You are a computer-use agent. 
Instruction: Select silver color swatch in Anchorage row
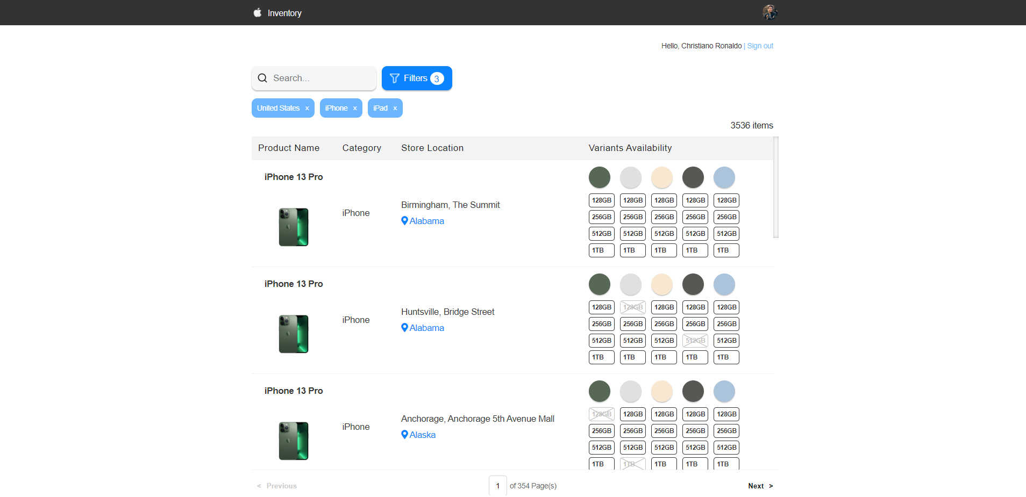(631, 391)
